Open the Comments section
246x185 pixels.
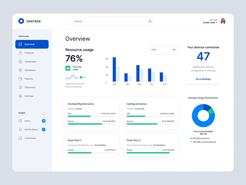[x=30, y=138]
